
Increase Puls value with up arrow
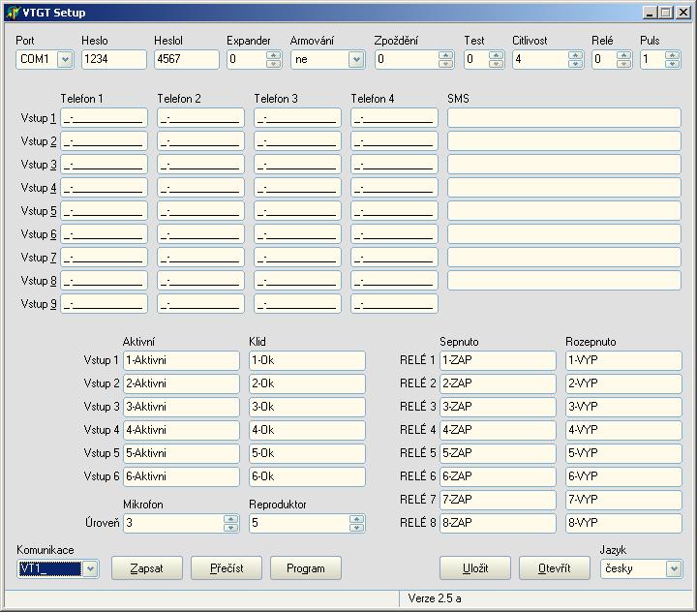[672, 55]
